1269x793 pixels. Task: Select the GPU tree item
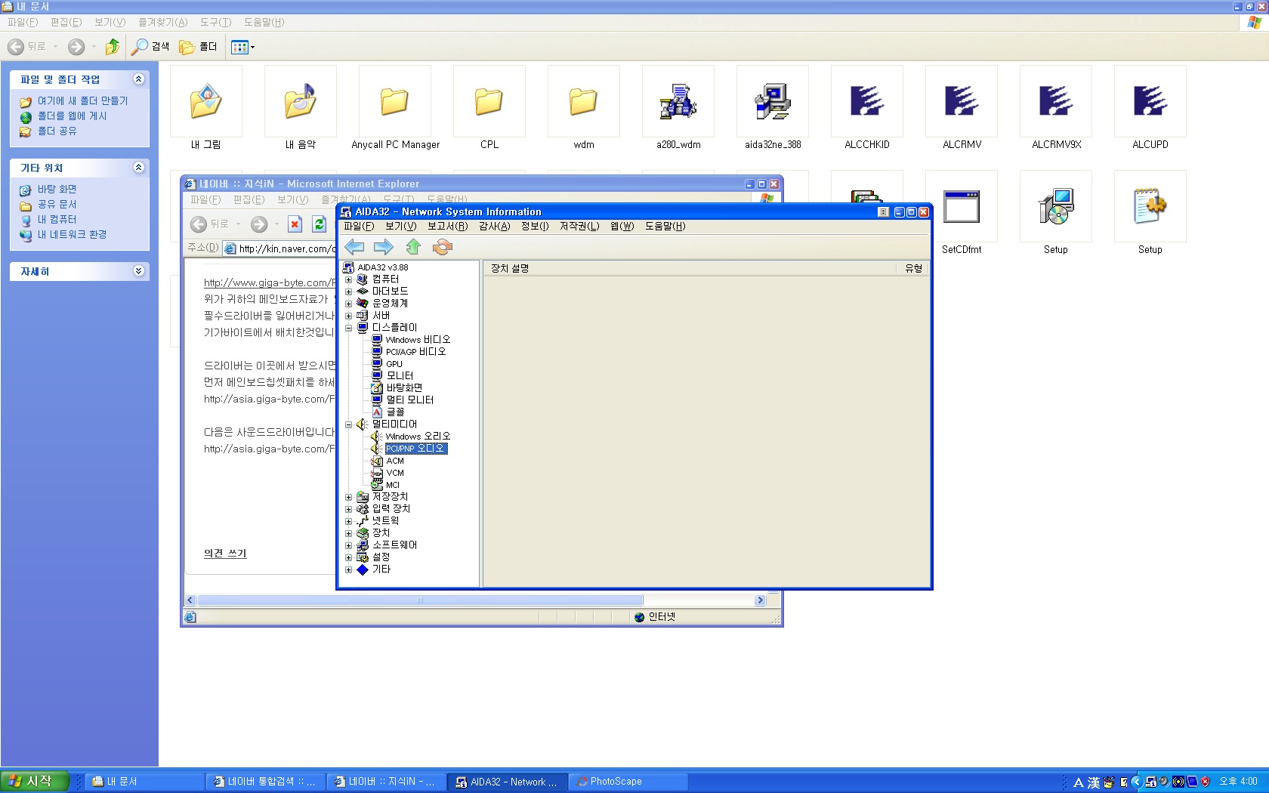394,364
